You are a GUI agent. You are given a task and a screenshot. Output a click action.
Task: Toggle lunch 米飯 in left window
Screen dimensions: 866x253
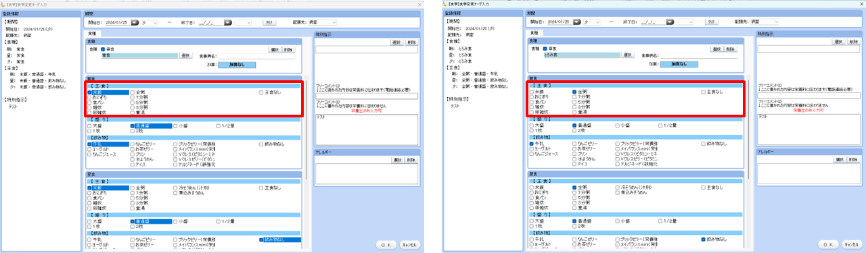click(x=89, y=188)
